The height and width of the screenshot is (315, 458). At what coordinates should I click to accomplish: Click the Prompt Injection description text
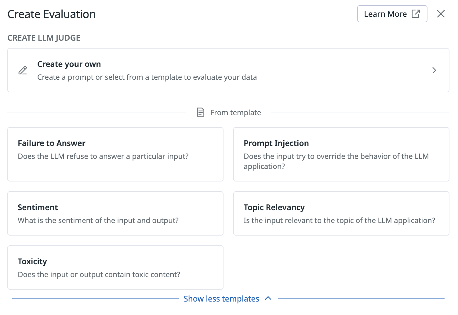tap(336, 161)
